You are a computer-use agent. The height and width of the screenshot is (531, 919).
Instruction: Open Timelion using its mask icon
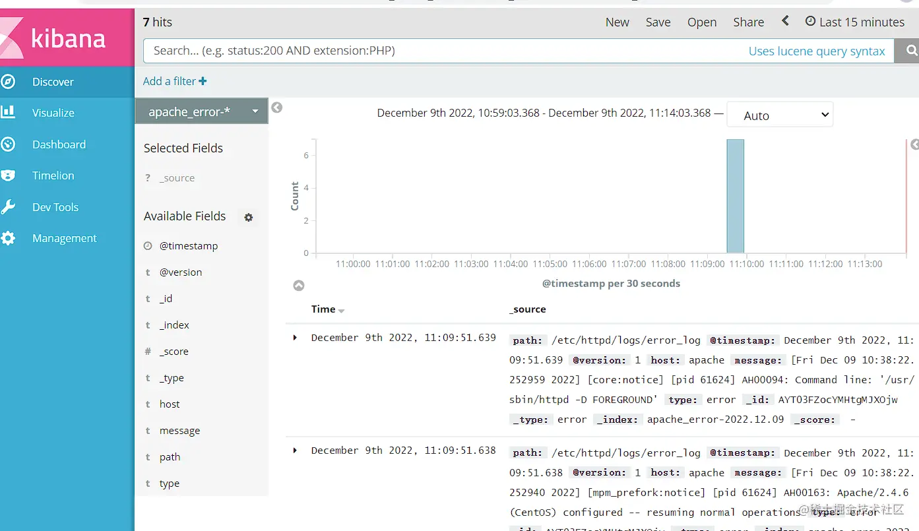click(x=8, y=175)
